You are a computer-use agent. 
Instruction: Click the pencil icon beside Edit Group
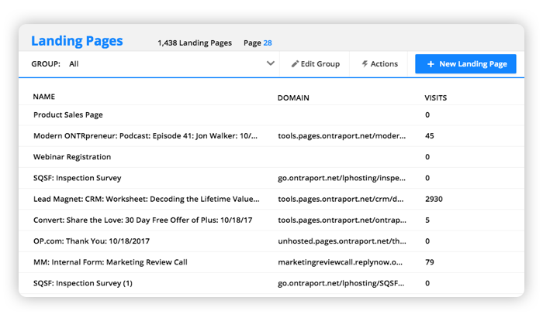pyautogui.click(x=295, y=64)
